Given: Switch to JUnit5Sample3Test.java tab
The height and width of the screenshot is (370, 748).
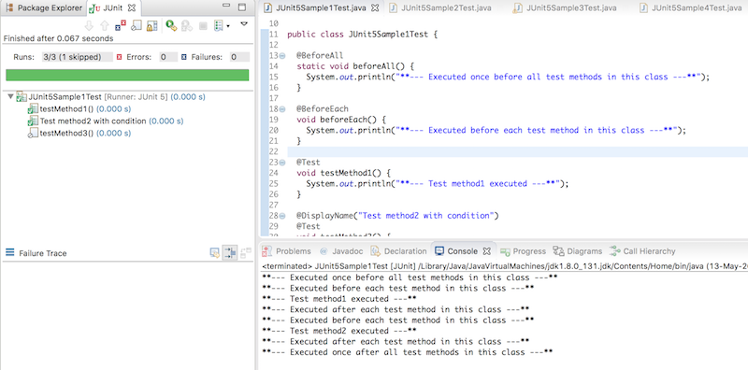Looking at the screenshot, I should coord(566,8).
